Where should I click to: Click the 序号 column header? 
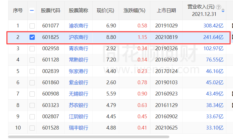point(18,10)
